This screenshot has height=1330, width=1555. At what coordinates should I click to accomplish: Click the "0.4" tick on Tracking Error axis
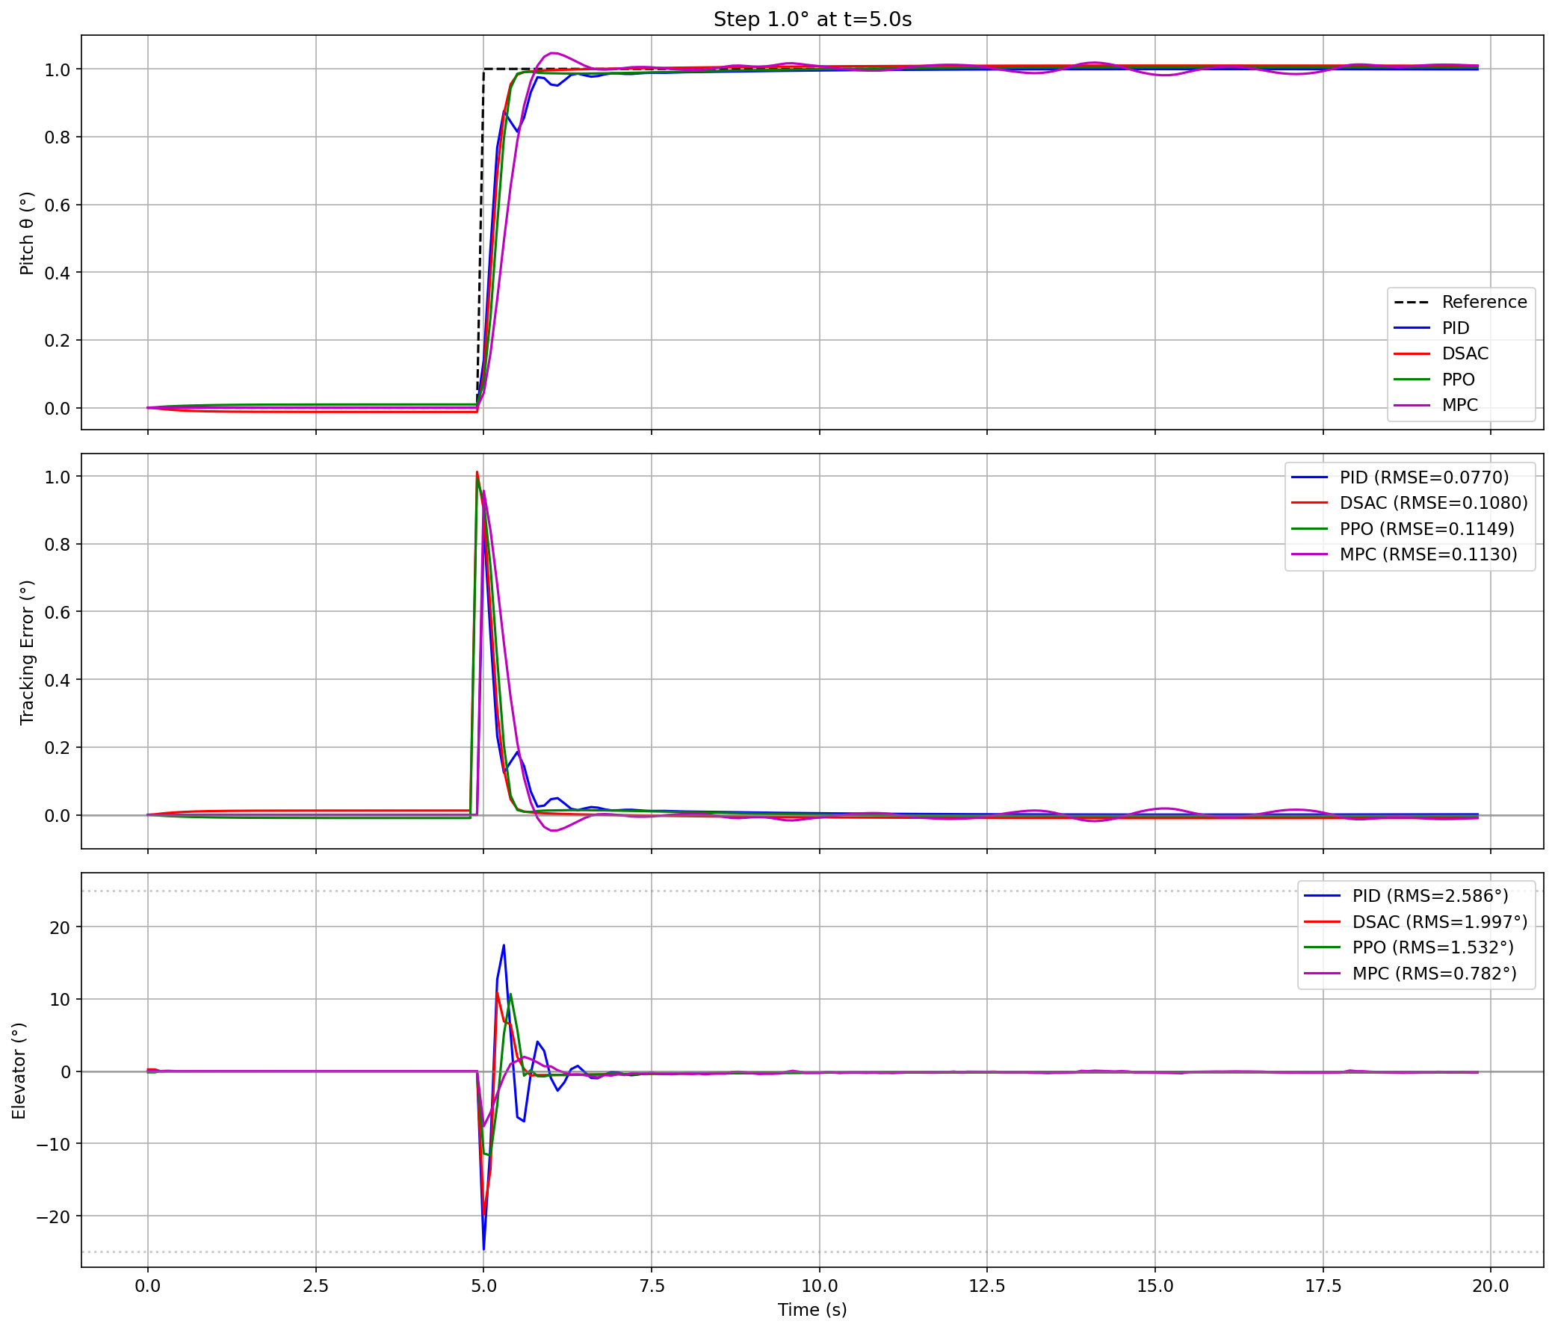point(58,680)
